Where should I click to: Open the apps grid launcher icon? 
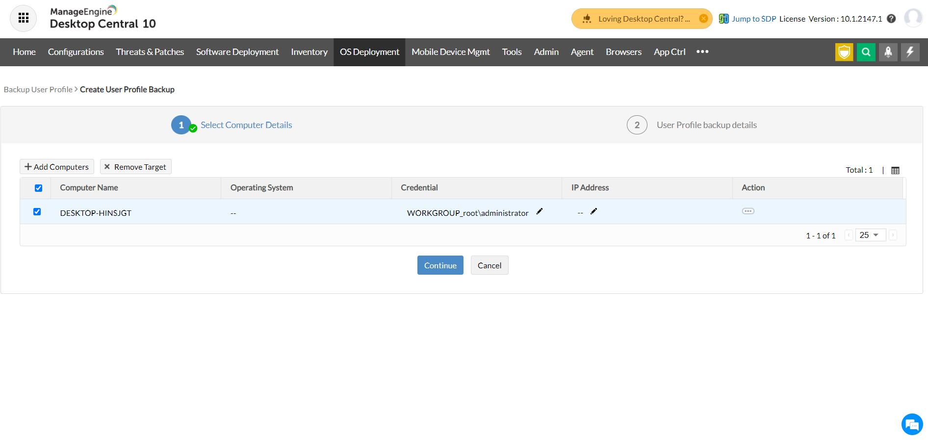pyautogui.click(x=23, y=19)
